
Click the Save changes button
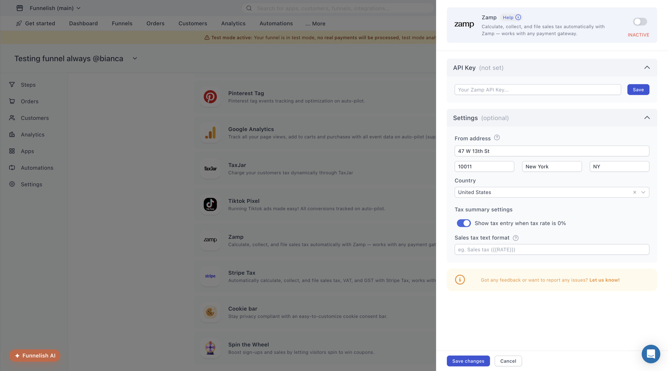point(468,361)
